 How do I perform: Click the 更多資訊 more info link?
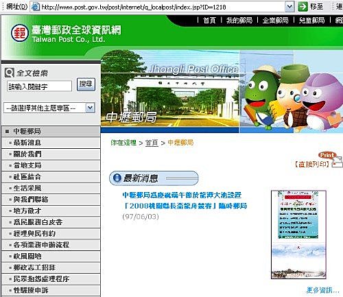click(x=322, y=290)
